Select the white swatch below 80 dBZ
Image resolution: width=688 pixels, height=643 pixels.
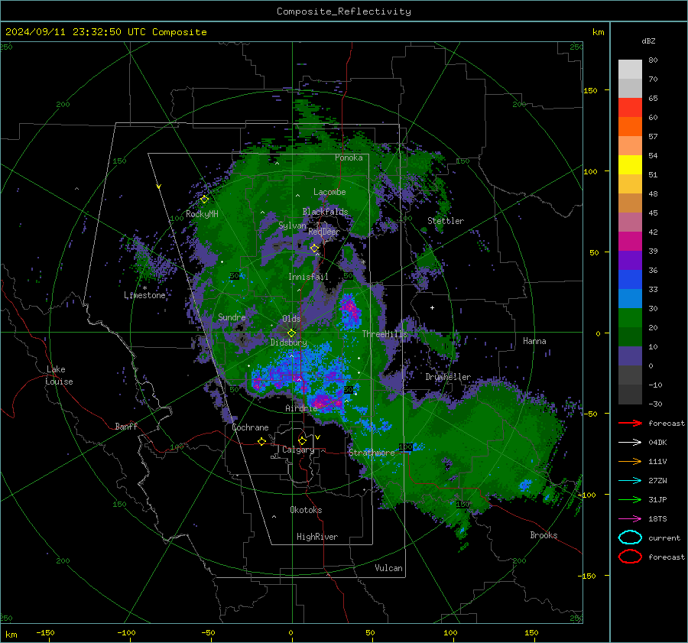pyautogui.click(x=630, y=70)
